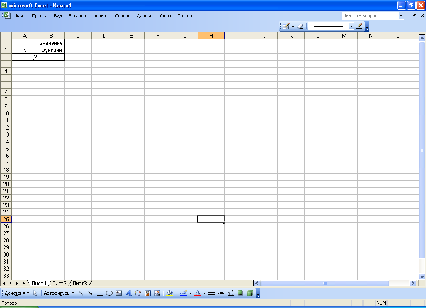
Task: Click horizontal scrollbar left arrow
Action: coord(257,284)
